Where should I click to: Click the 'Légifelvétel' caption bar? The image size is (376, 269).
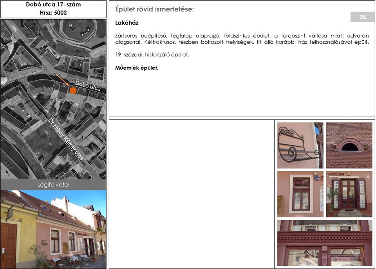click(53, 185)
